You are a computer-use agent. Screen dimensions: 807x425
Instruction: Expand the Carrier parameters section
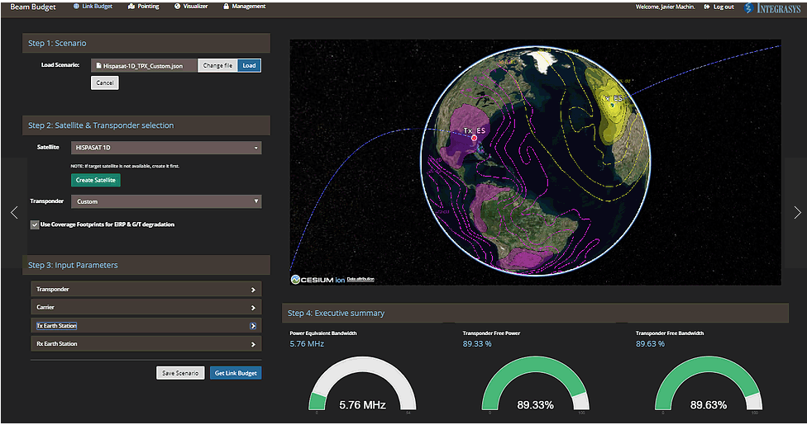tap(146, 308)
